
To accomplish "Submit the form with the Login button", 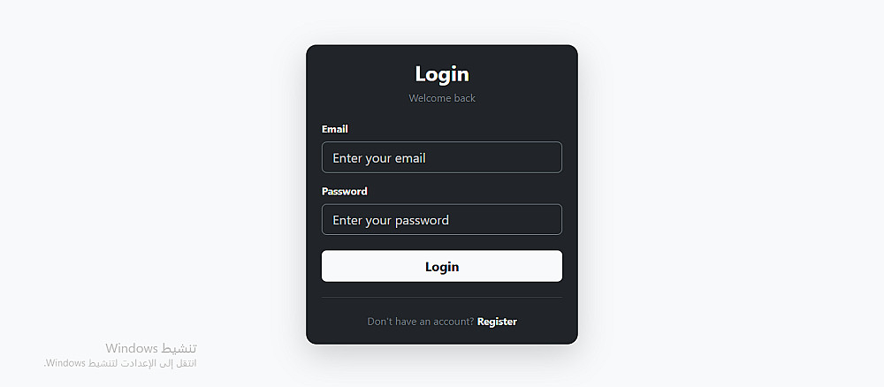I will 441,266.
